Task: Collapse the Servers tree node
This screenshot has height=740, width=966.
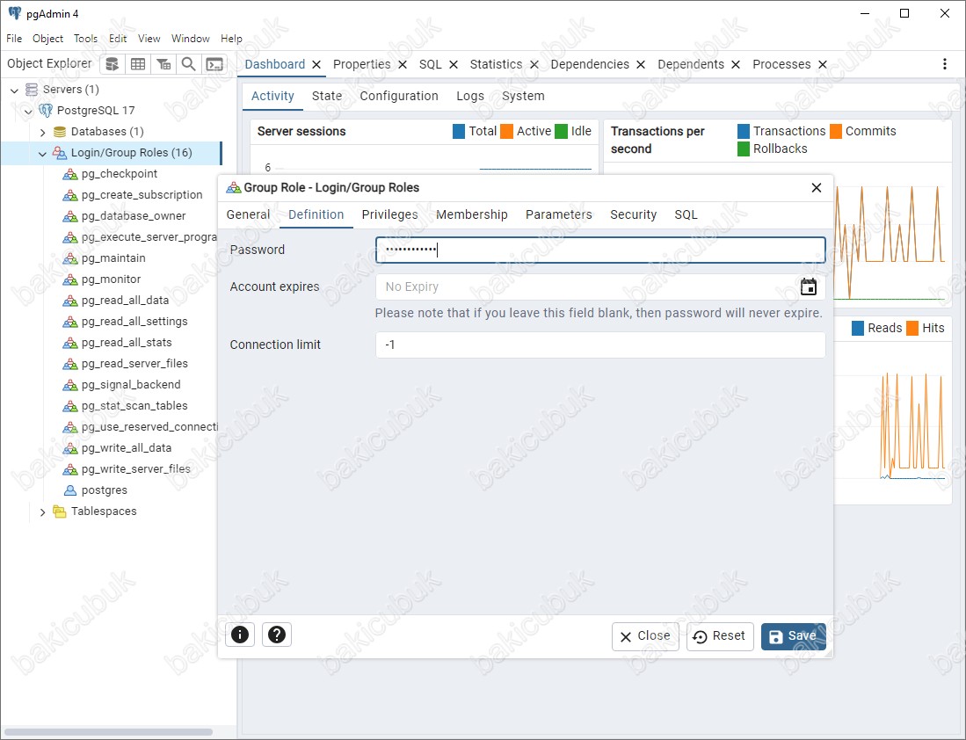Action: click(14, 90)
